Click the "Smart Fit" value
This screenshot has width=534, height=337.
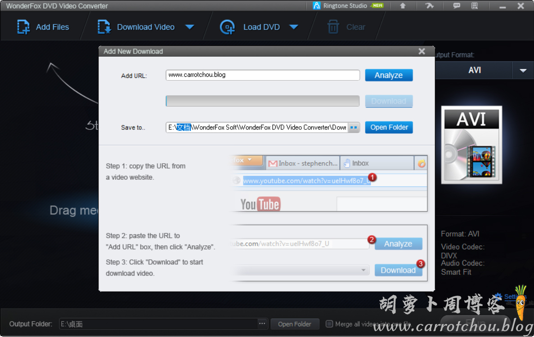(x=456, y=272)
